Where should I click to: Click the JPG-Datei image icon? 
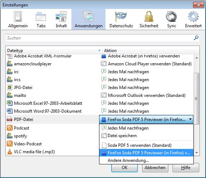[10, 87]
